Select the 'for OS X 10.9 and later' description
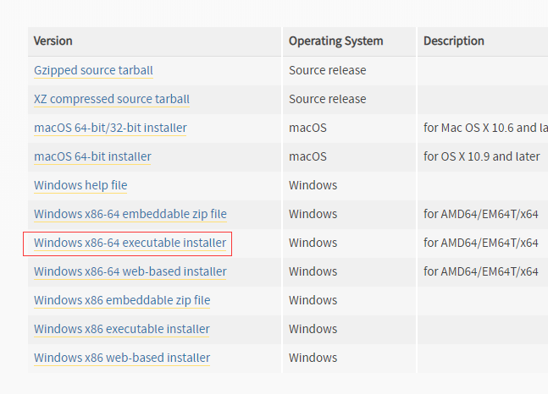548x394 pixels. 482,156
